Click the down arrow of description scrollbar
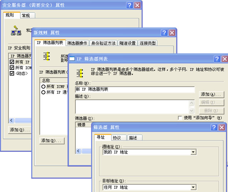This screenshot has width=228, height=192. click(192, 110)
